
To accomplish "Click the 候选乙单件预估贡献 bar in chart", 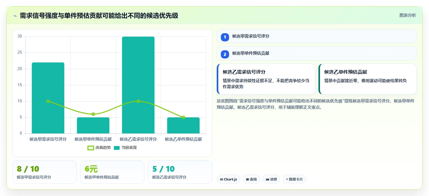I will point(183,126).
